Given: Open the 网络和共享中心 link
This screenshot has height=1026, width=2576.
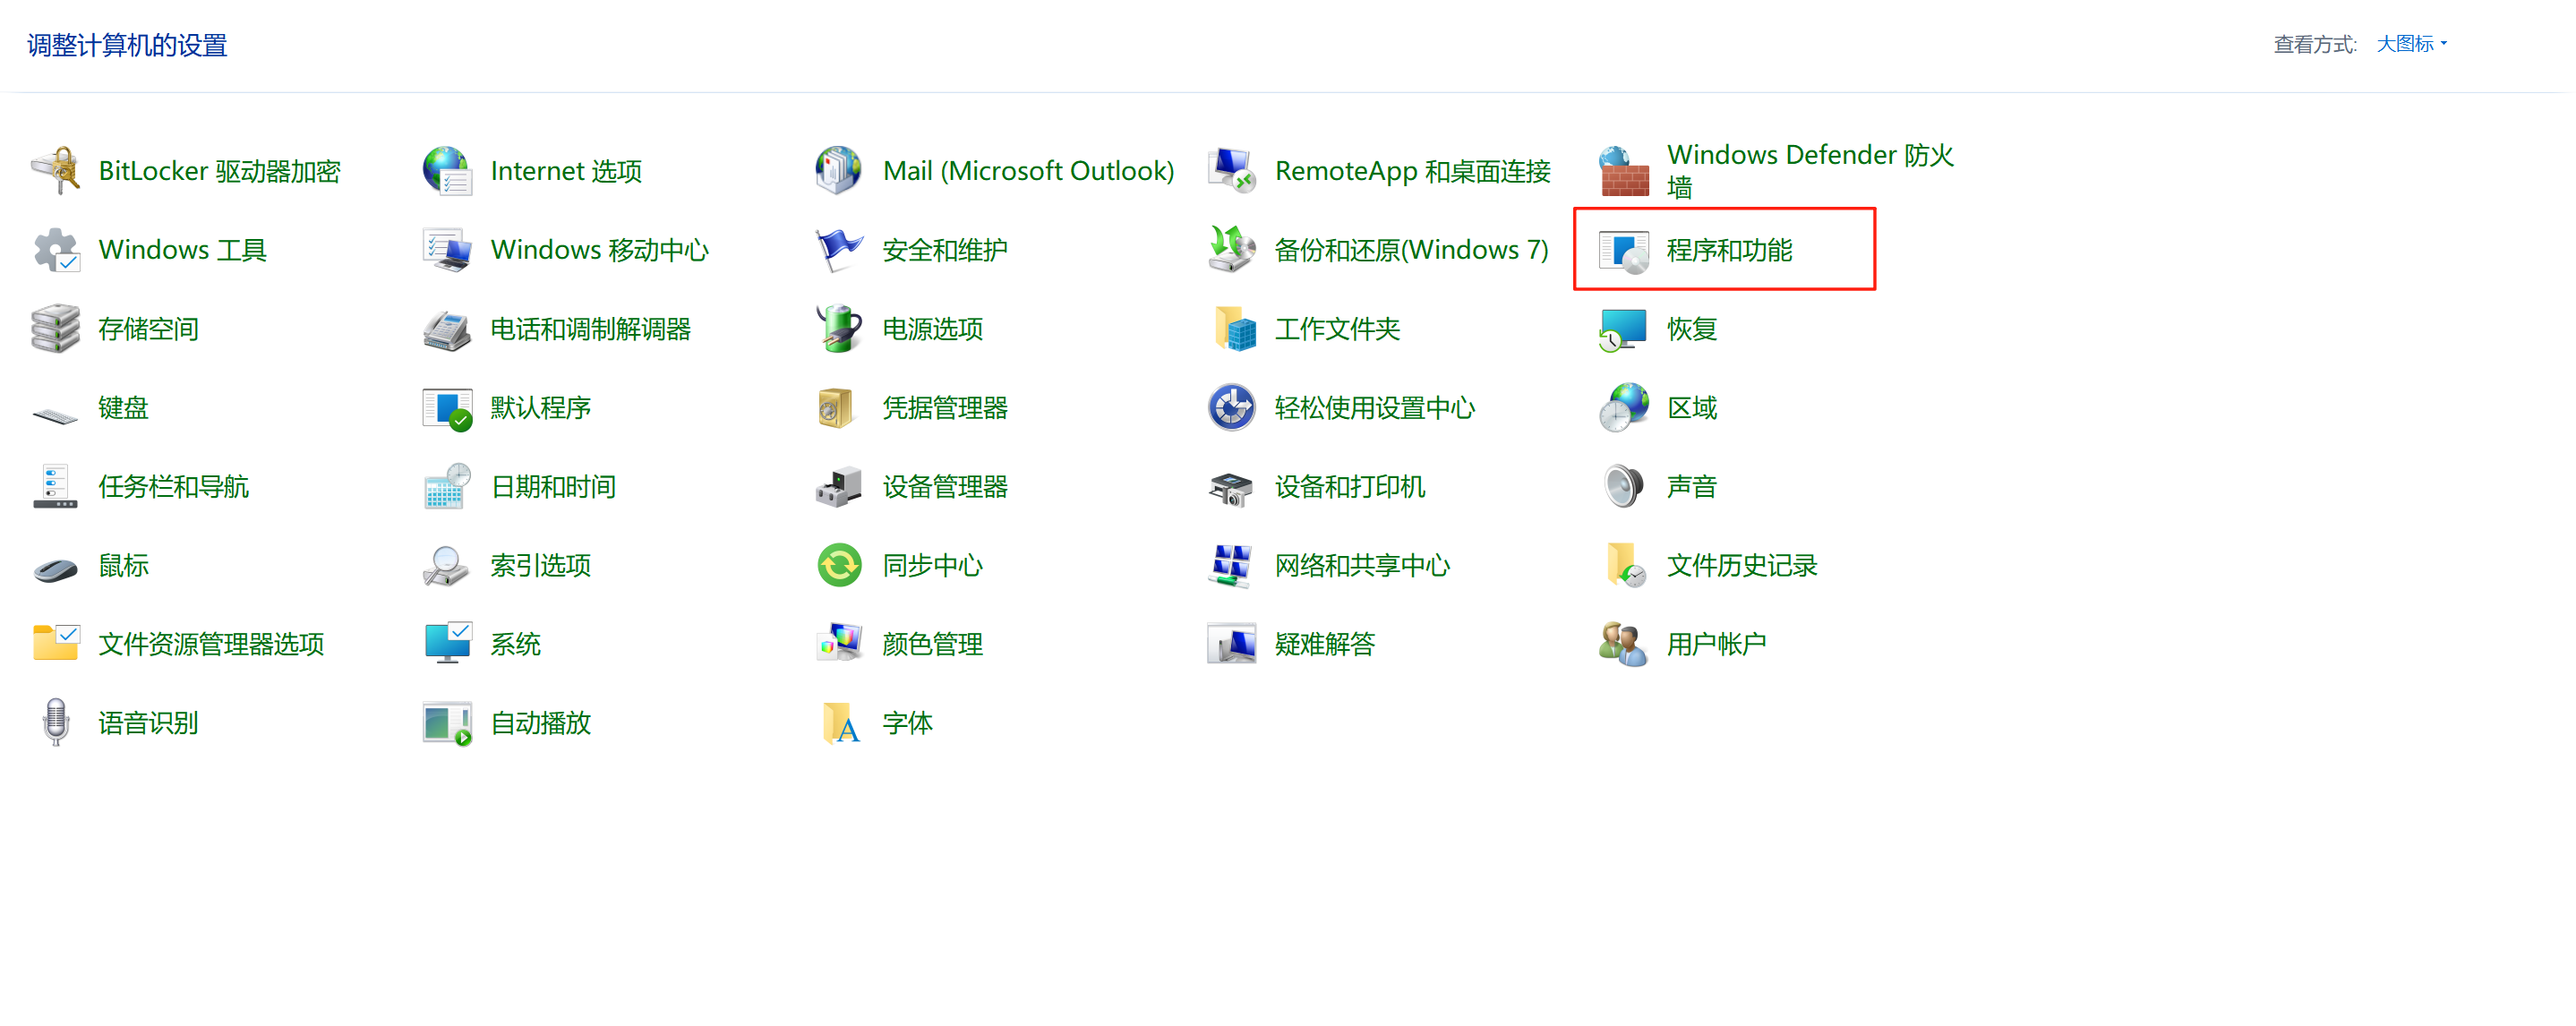Looking at the screenshot, I should pyautogui.click(x=1361, y=566).
